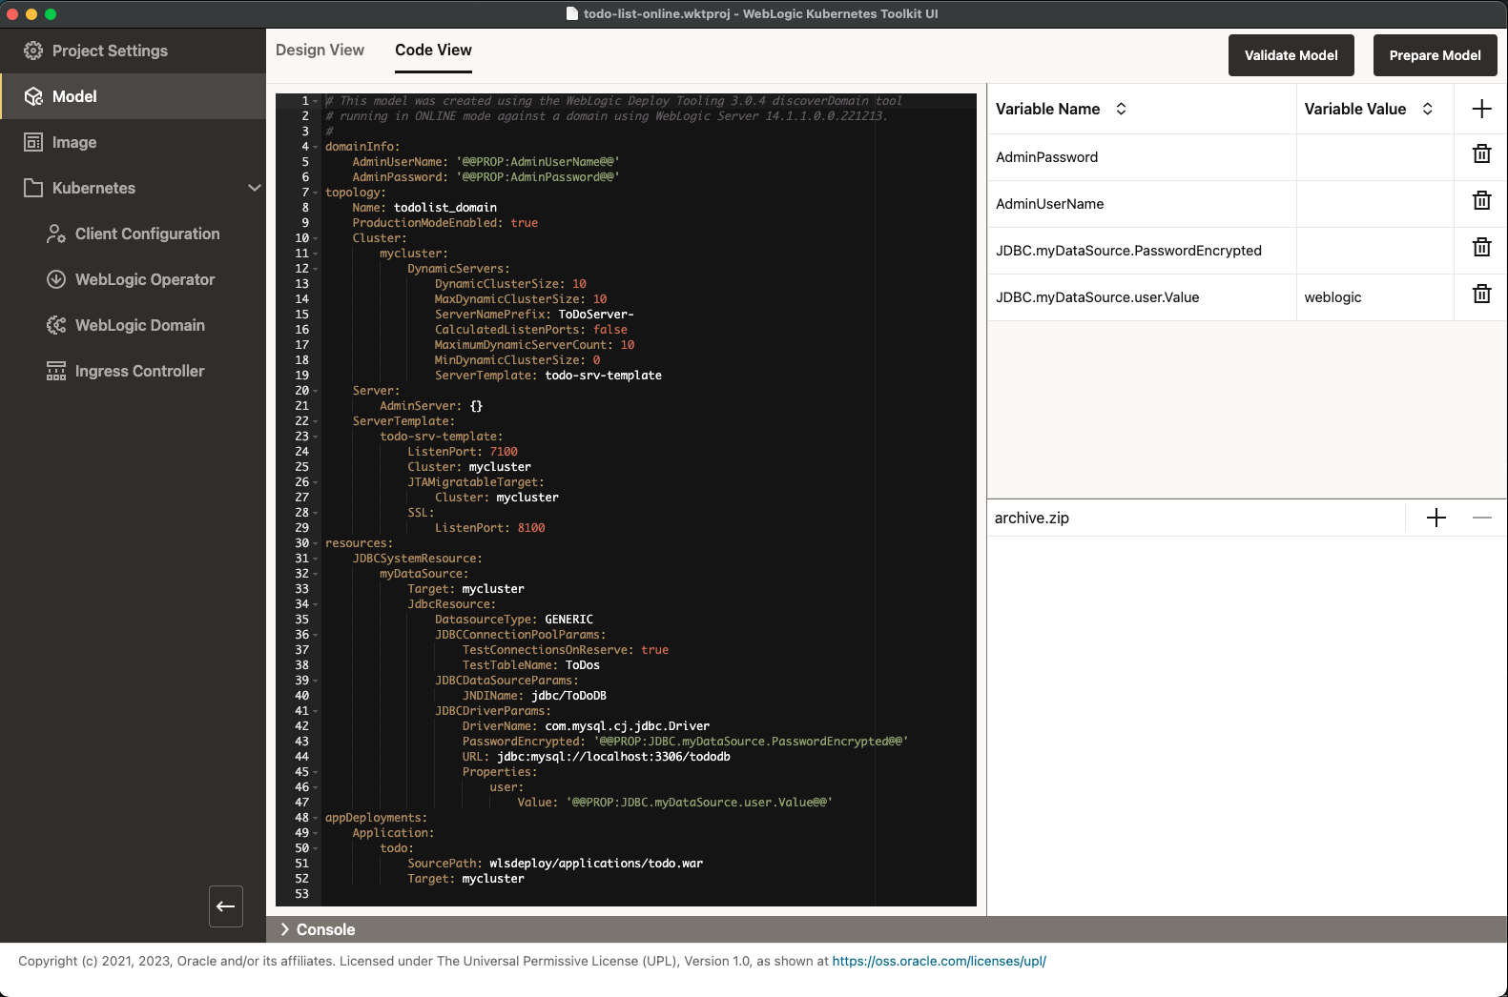Delete JDBC.myDataSource.PasswordEncrypted variable
This screenshot has width=1508, height=997.
(x=1481, y=247)
